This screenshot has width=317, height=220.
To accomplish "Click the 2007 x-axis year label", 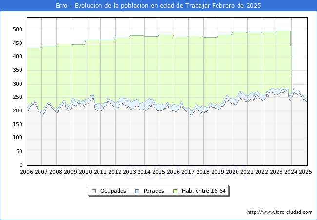I will (x=41, y=172).
